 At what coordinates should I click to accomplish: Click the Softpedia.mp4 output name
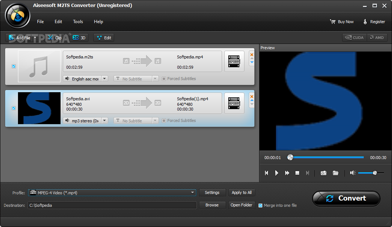pyautogui.click(x=190, y=57)
